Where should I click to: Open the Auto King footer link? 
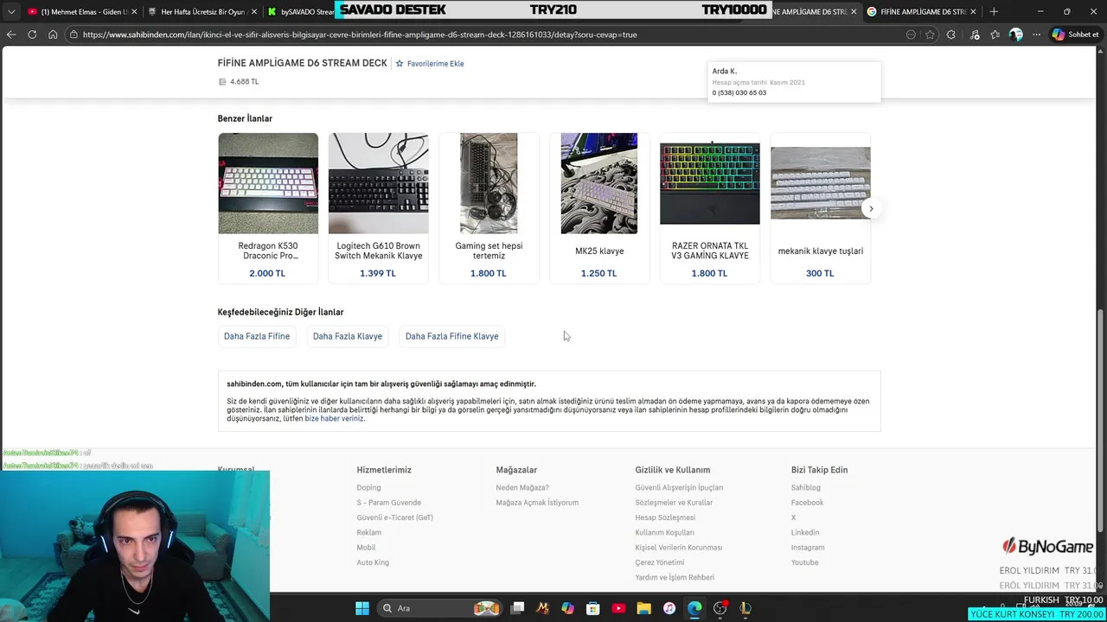(x=373, y=562)
